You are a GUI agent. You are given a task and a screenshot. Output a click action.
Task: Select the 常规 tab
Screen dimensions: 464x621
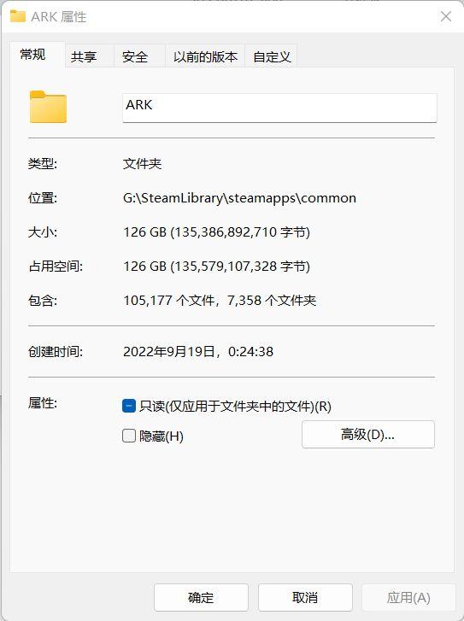tap(32, 55)
